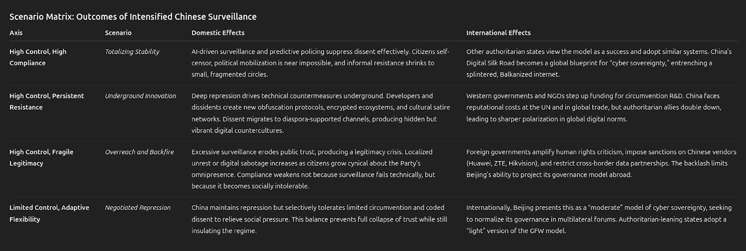Click the International Effects column header
Screen dimensions: 746x251
tap(498, 33)
